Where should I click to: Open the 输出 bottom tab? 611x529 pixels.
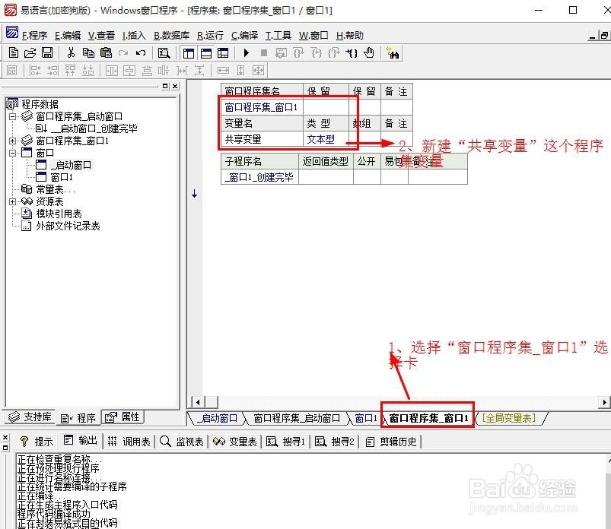(x=81, y=441)
